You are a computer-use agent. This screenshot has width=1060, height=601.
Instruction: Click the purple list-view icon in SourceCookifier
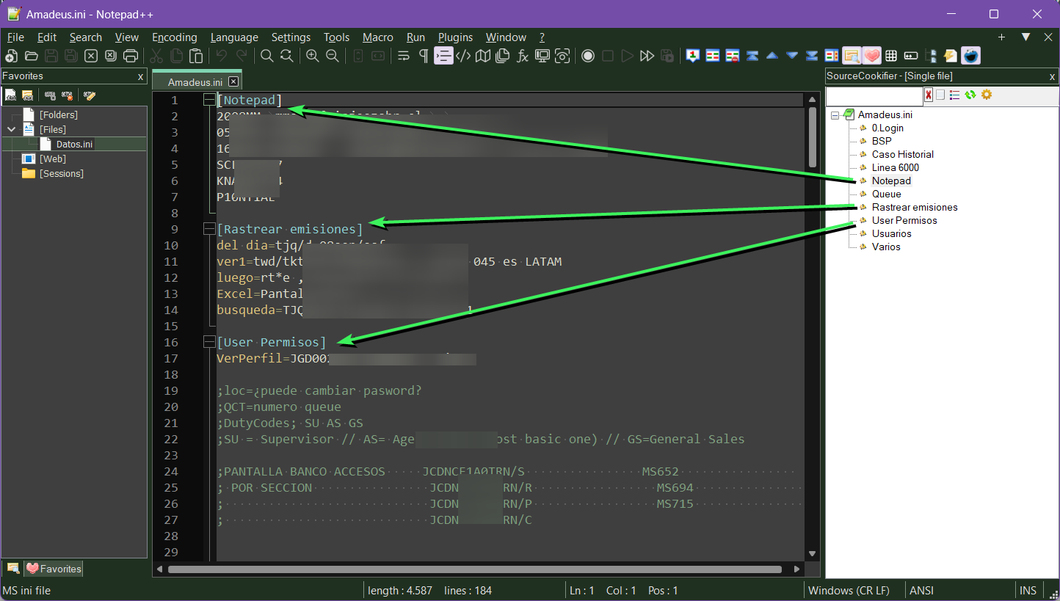(x=955, y=95)
